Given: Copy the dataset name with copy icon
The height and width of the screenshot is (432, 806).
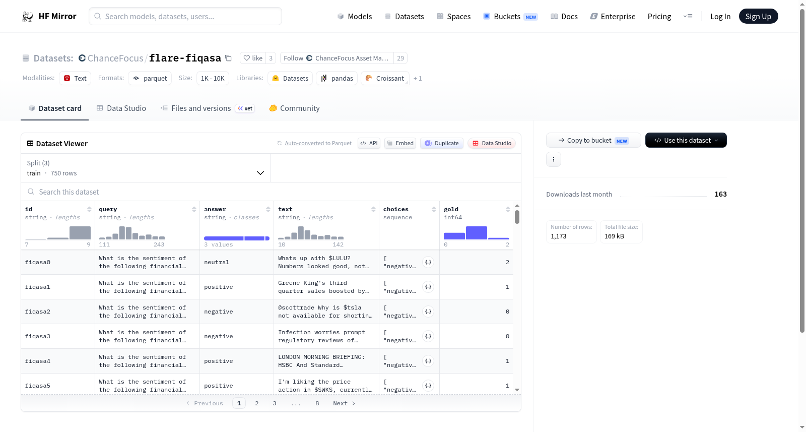Looking at the screenshot, I should (228, 58).
